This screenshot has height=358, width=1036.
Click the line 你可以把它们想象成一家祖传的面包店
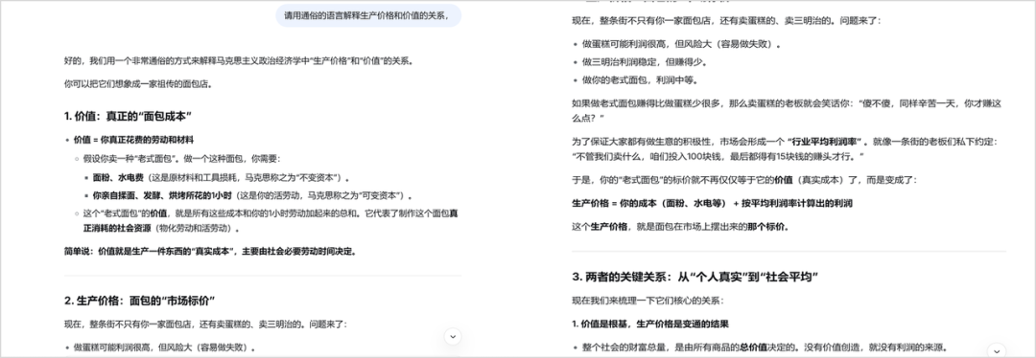pos(138,83)
